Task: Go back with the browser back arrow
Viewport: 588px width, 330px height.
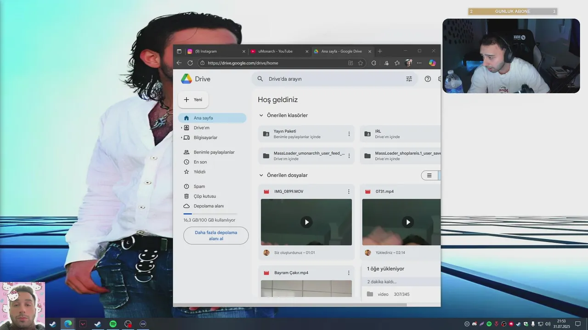Action: pyautogui.click(x=179, y=63)
